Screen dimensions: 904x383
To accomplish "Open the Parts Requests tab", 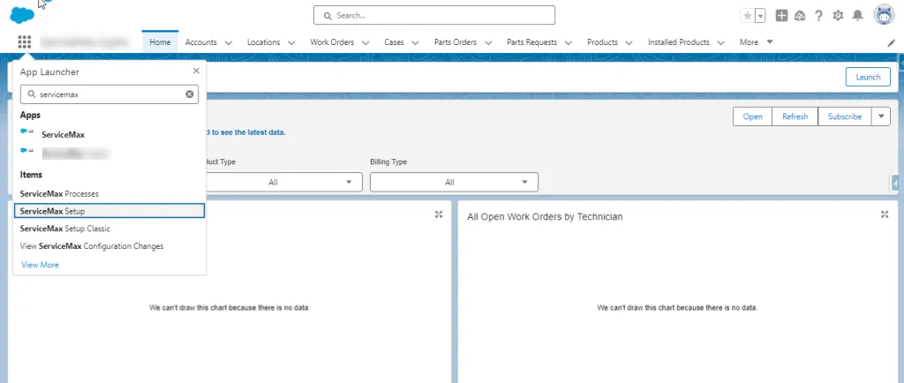I will 531,42.
